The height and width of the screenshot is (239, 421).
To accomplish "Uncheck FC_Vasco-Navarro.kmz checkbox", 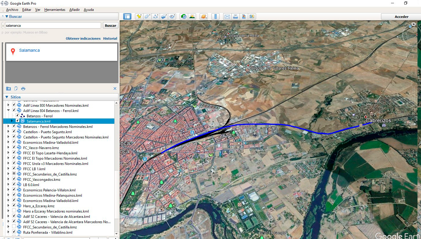I will tap(14, 147).
